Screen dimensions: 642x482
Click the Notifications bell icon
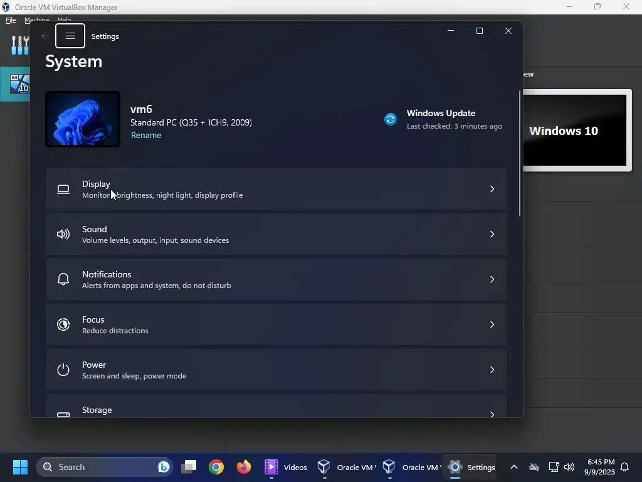point(63,279)
